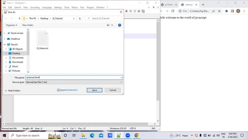The image size is (248, 139).
Task: Open Task View on taskbar
Action: click(x=74, y=136)
